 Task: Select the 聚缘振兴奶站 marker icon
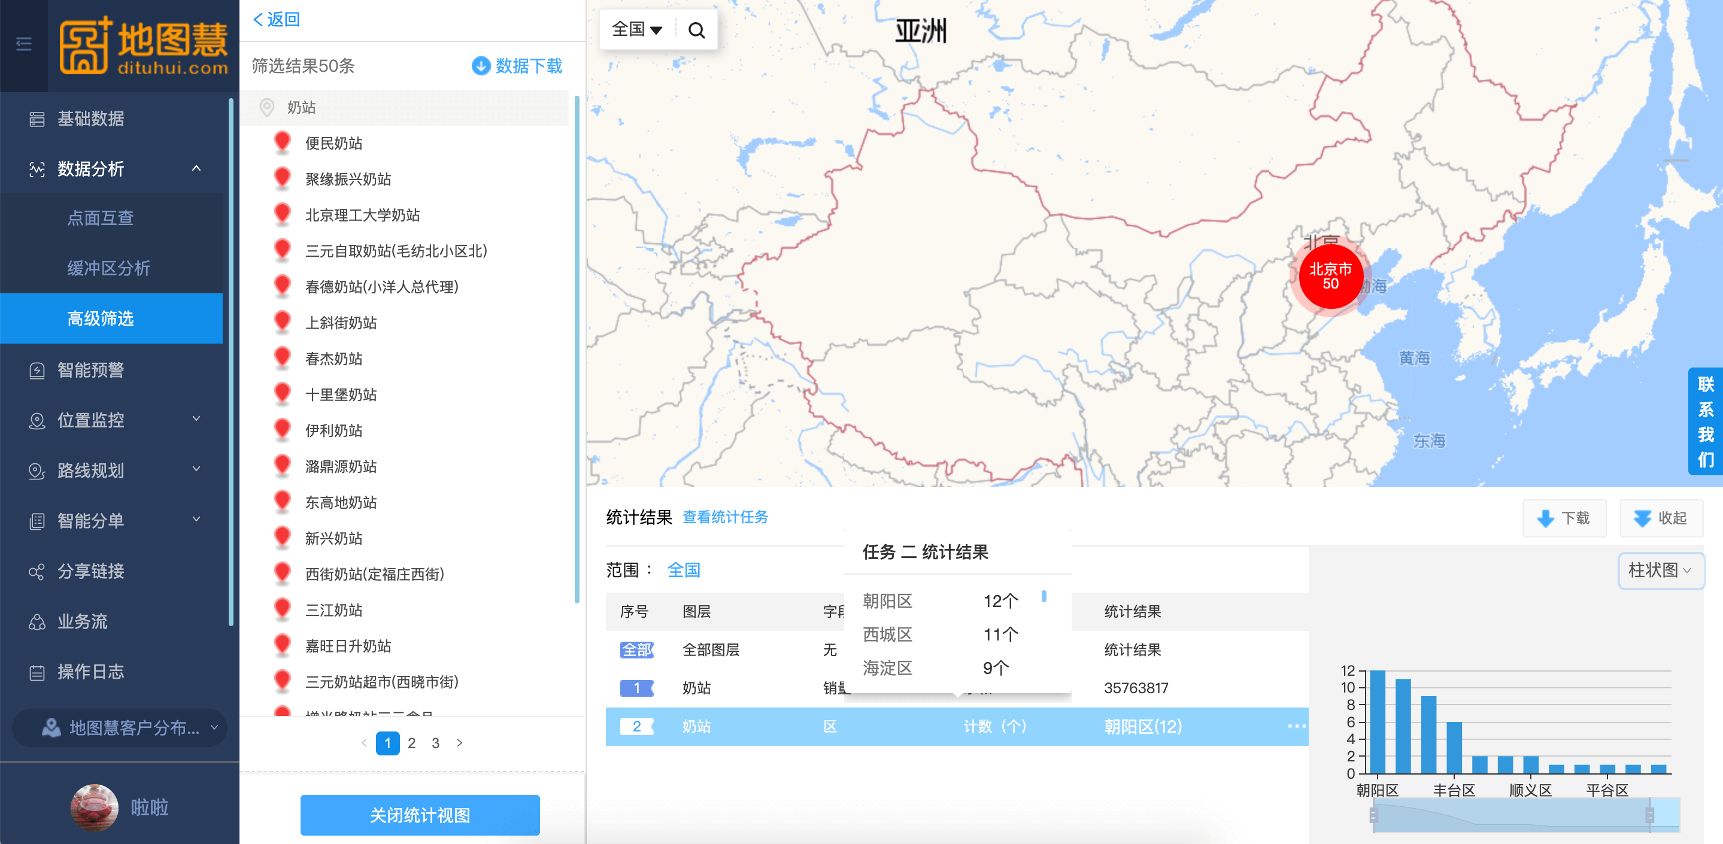[282, 178]
